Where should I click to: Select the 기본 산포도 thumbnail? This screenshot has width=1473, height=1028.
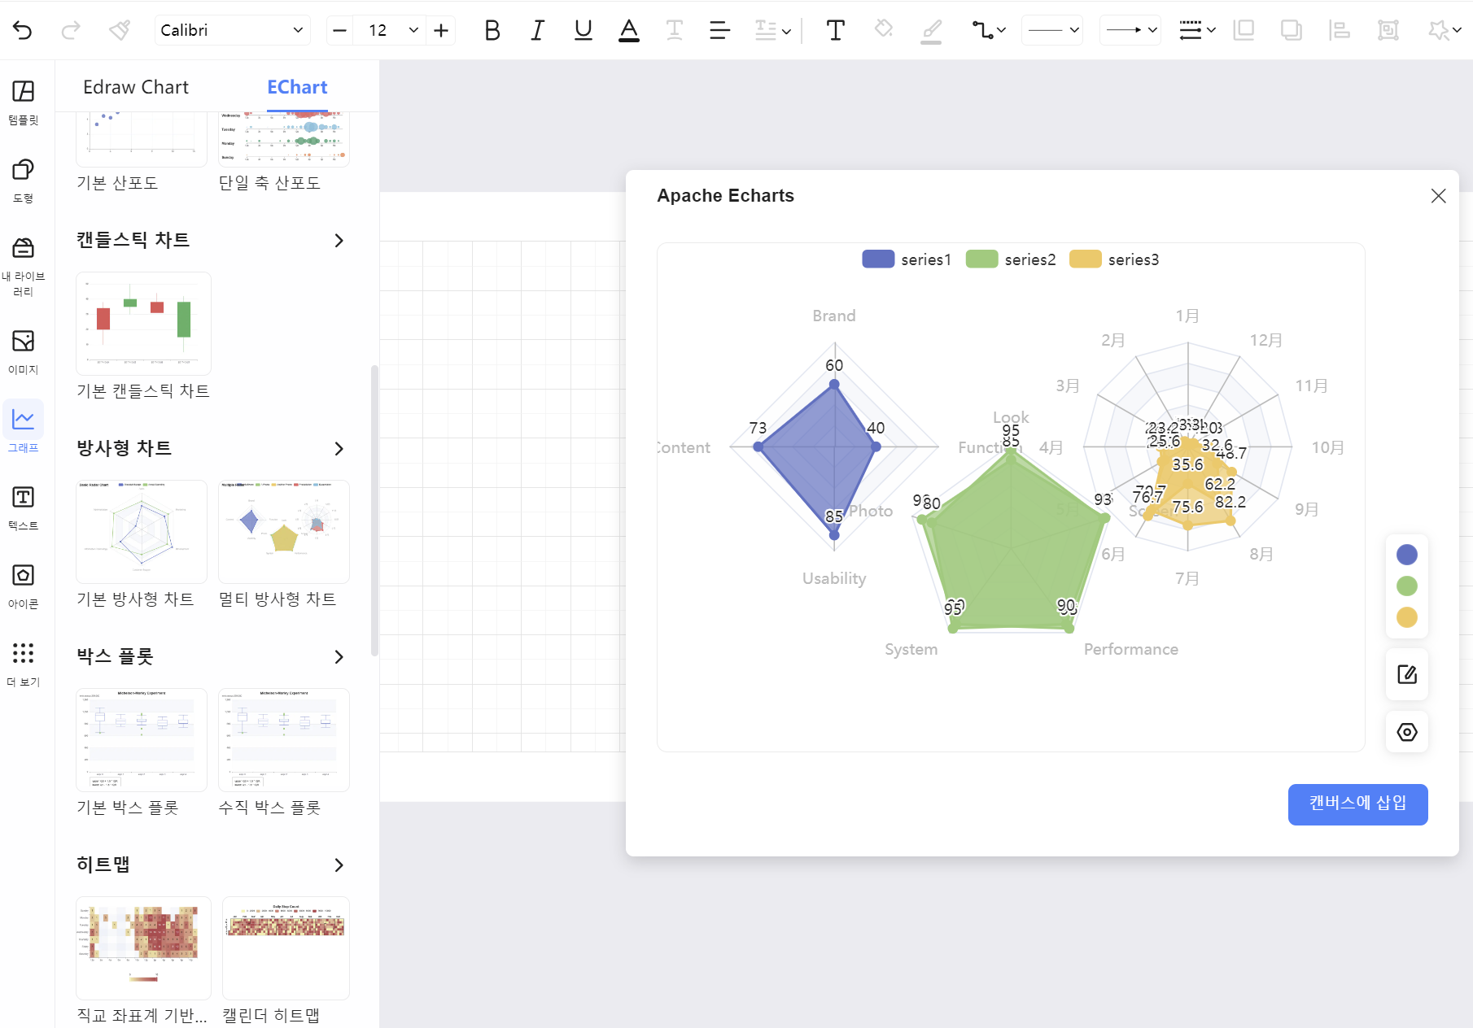pos(142,140)
